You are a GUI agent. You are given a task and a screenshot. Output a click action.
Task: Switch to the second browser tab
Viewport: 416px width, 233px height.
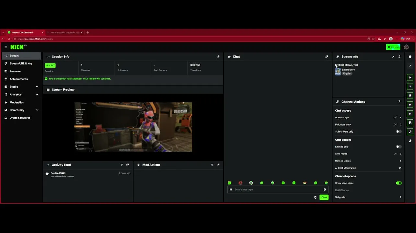(x=65, y=32)
